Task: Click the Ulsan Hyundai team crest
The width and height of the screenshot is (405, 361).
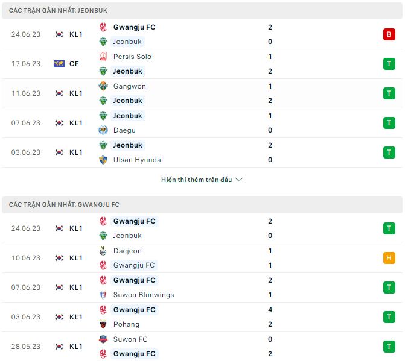Action: 103,160
